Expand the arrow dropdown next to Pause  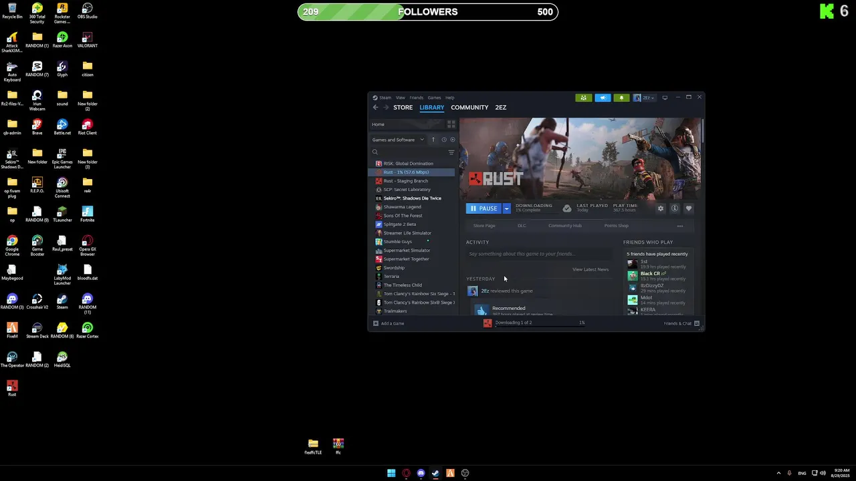[x=506, y=208]
